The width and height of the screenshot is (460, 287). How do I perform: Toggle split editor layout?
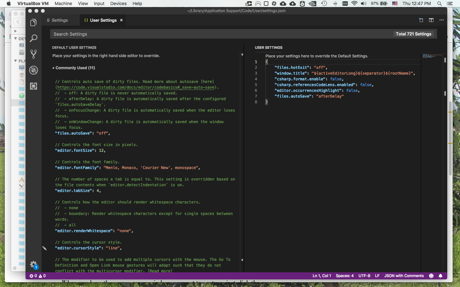pos(431,20)
